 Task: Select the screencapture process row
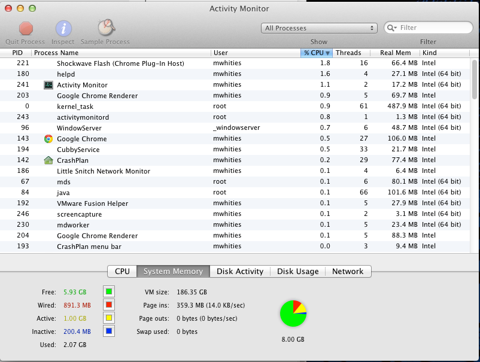[x=235, y=214]
